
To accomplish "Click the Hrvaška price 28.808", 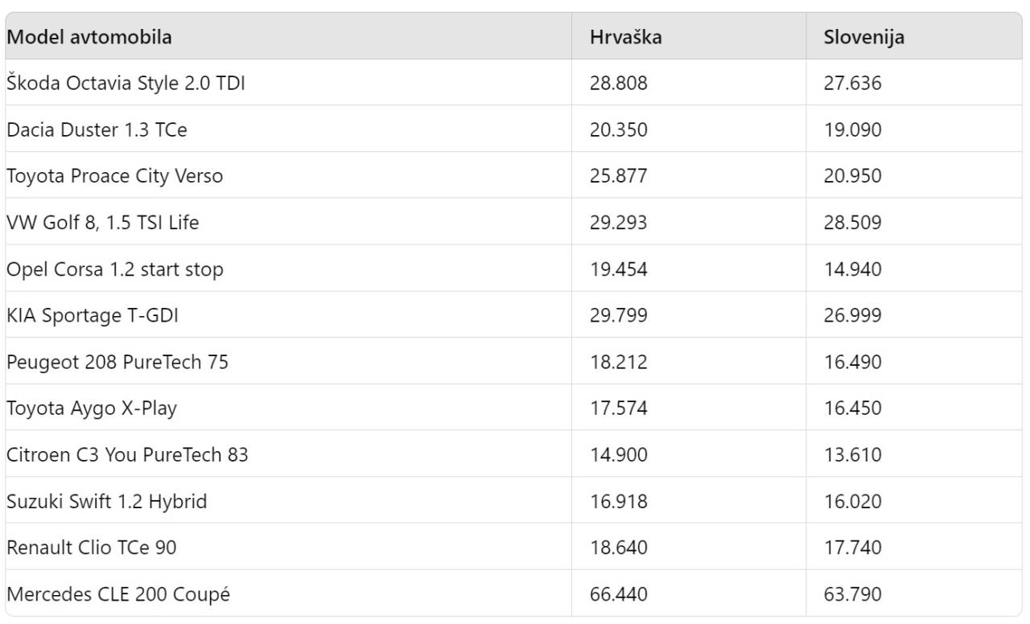I will 618,83.
